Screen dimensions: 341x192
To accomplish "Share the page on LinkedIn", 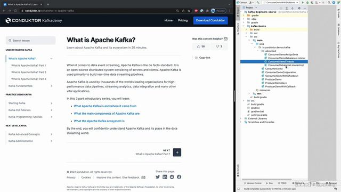I will [165, 177].
